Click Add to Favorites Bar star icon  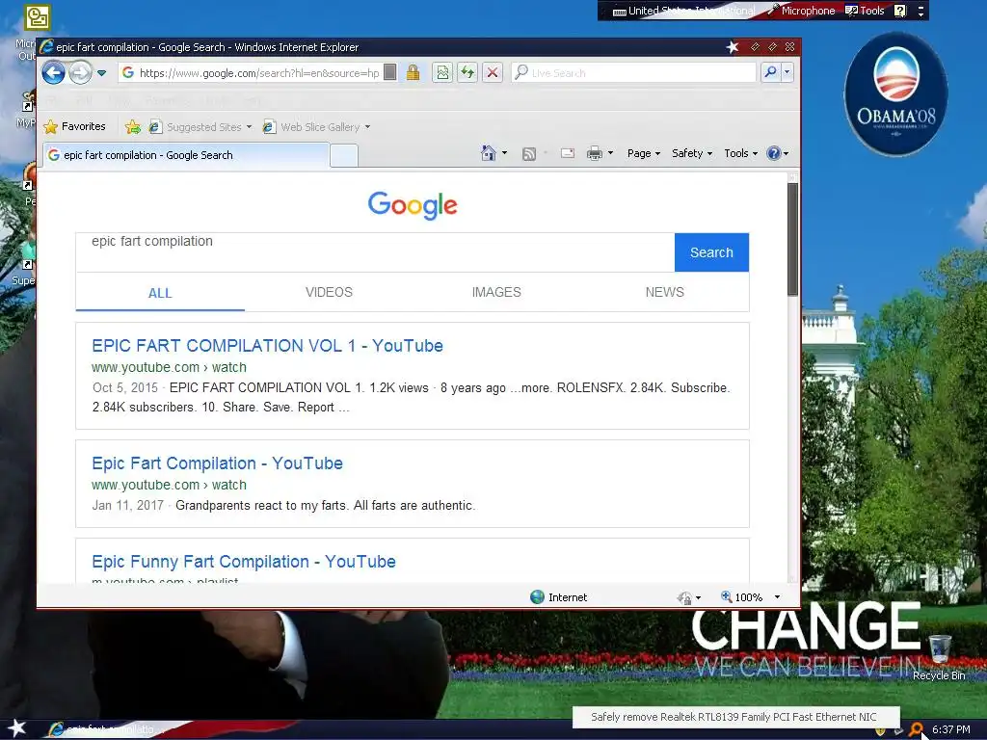(x=133, y=127)
